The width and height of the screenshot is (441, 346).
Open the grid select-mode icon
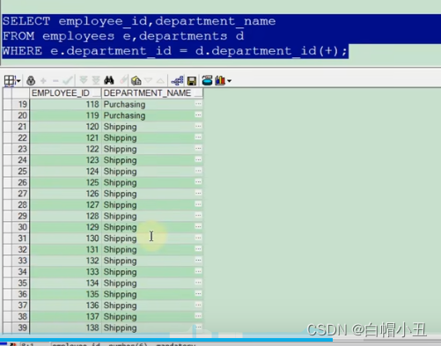[x=10, y=80]
